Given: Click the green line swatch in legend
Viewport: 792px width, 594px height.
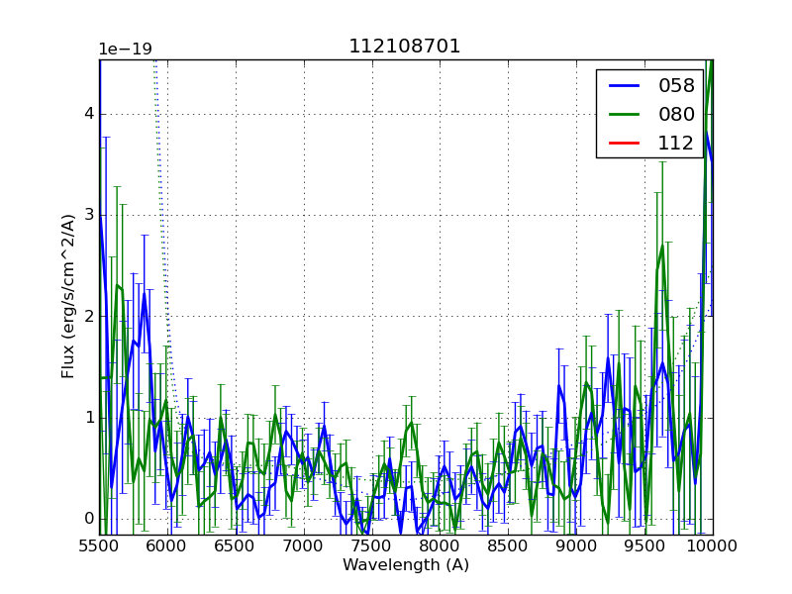Looking at the screenshot, I should point(624,115).
